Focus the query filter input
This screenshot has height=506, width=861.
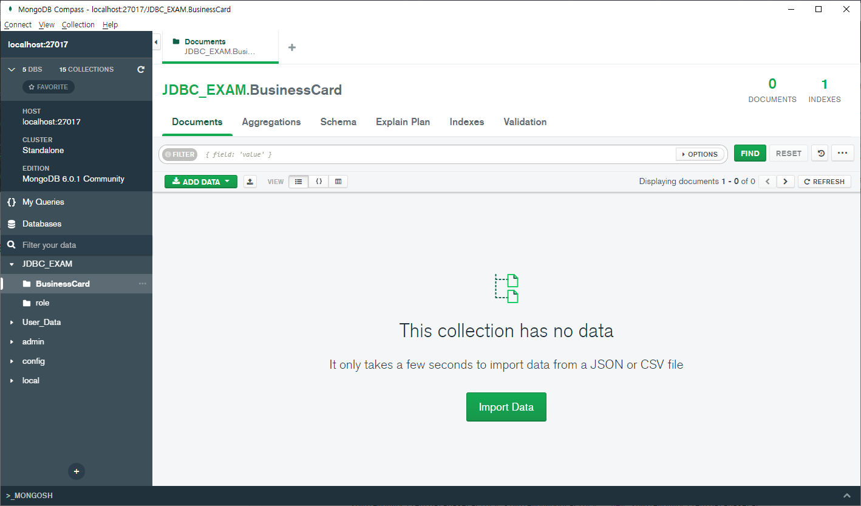(x=438, y=154)
